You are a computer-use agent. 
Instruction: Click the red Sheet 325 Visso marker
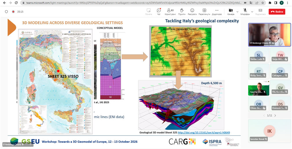58,71
